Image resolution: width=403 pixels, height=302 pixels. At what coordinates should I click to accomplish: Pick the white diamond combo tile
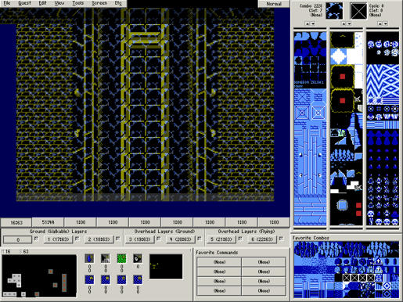coord(338,56)
